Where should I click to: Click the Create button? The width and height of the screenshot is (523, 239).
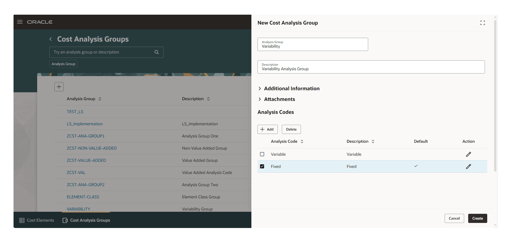[x=477, y=218]
